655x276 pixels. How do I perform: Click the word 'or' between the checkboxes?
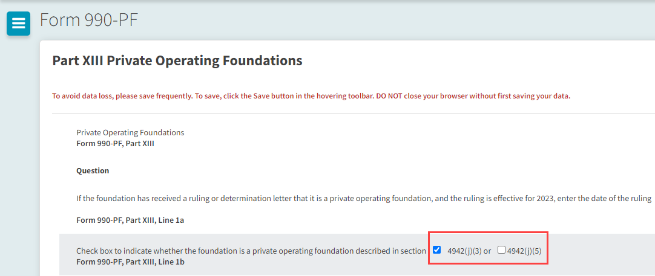click(487, 251)
